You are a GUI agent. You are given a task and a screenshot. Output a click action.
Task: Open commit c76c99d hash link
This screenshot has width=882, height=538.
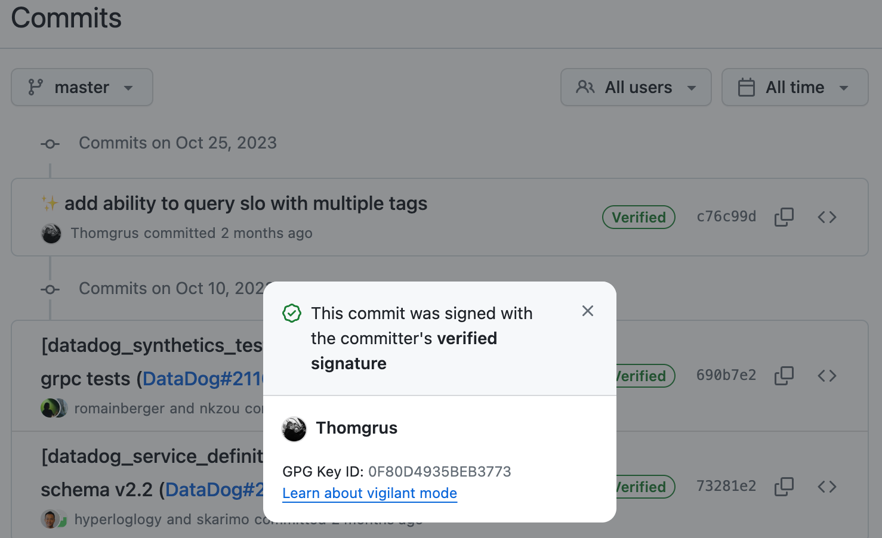[726, 217]
